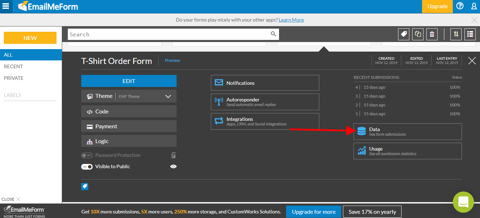This screenshot has width=480, height=218.
Task: Click Save 17% on yearly button
Action: (x=372, y=212)
